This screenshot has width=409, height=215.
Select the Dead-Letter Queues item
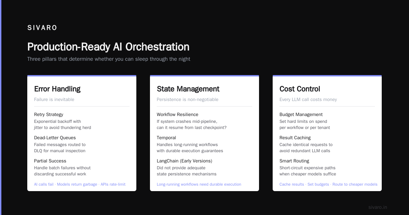pyautogui.click(x=55, y=138)
